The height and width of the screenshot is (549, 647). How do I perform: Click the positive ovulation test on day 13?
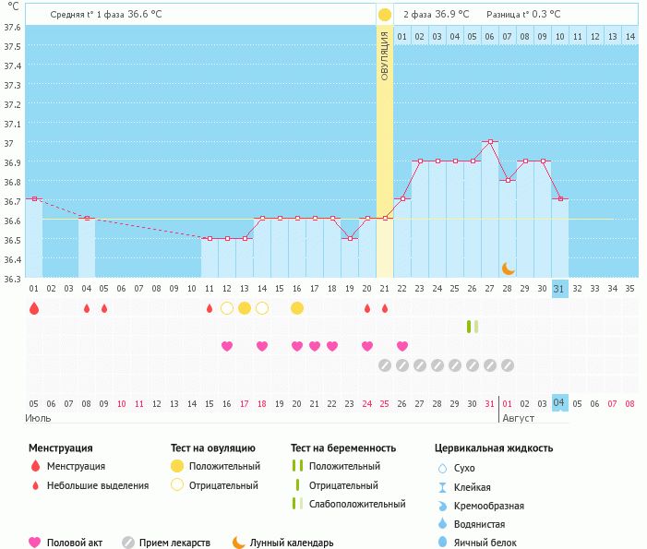click(245, 308)
